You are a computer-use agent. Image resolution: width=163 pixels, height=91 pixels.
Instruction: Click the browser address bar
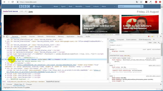click(x=76, y=2)
